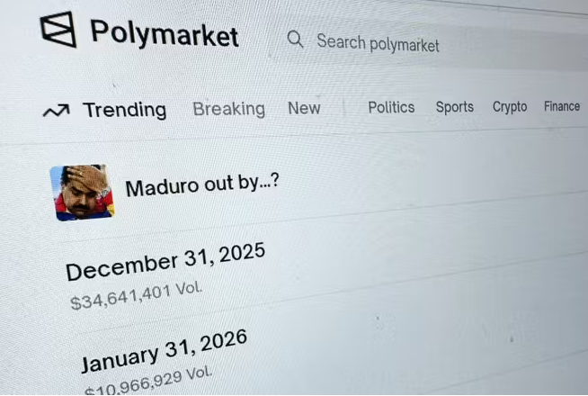Click the Maduro market thumbnail image
Viewport: 588px width, 396px height.
pos(82,192)
